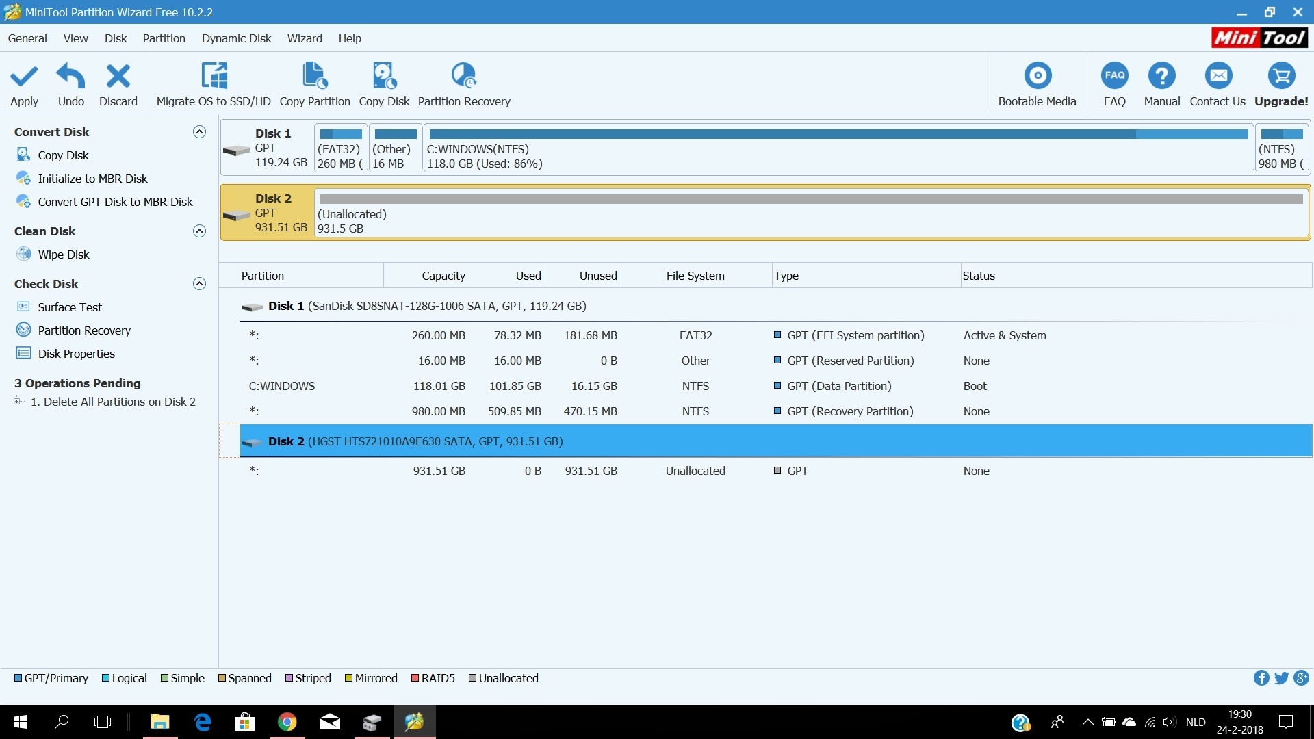Sort by Capacity column header
This screenshot has height=739, width=1314.
[426, 276]
